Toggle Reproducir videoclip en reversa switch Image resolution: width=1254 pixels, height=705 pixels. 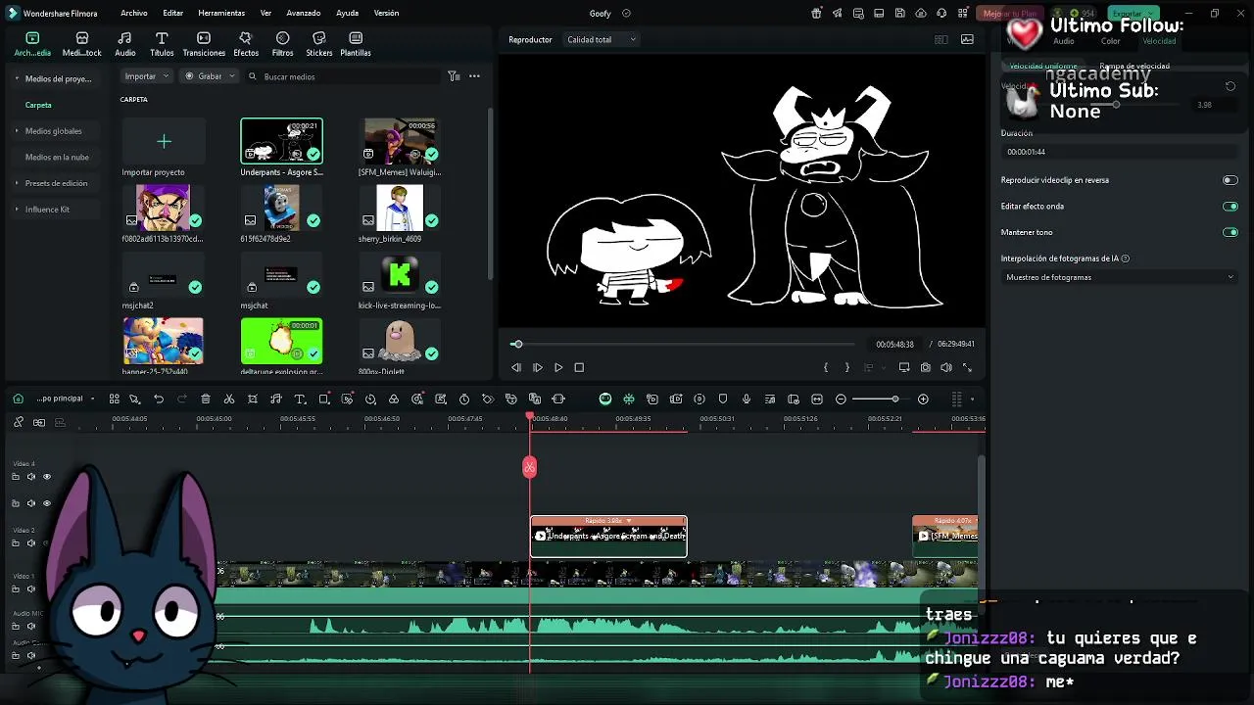coord(1230,180)
